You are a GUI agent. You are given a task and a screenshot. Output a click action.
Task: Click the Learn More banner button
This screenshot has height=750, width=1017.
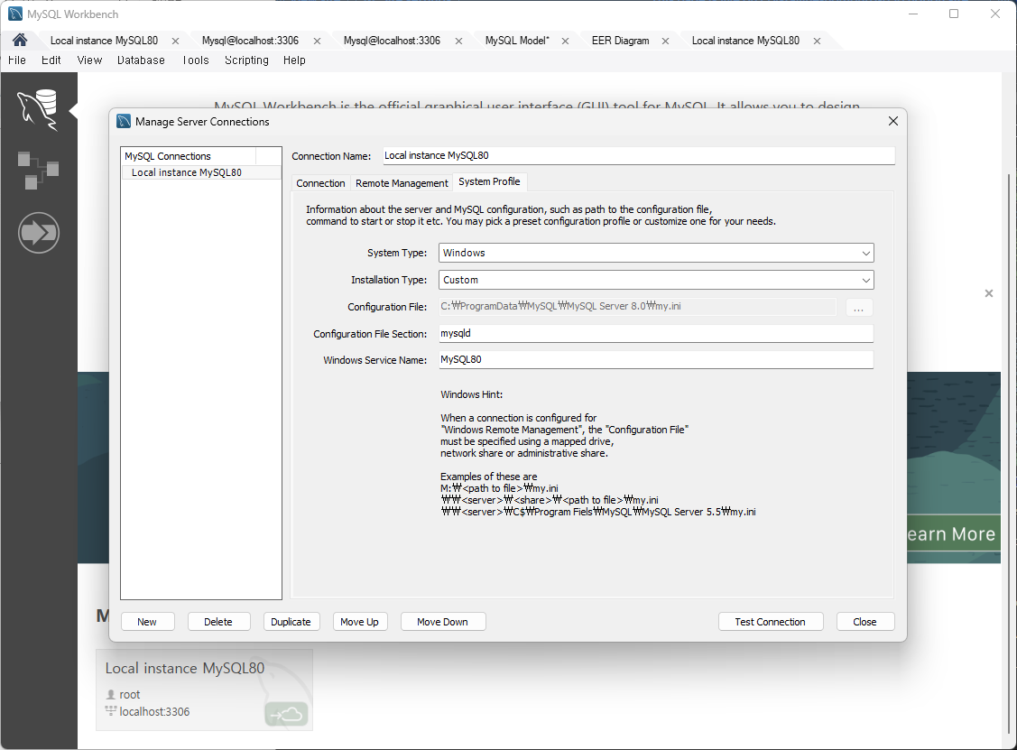[x=953, y=534]
